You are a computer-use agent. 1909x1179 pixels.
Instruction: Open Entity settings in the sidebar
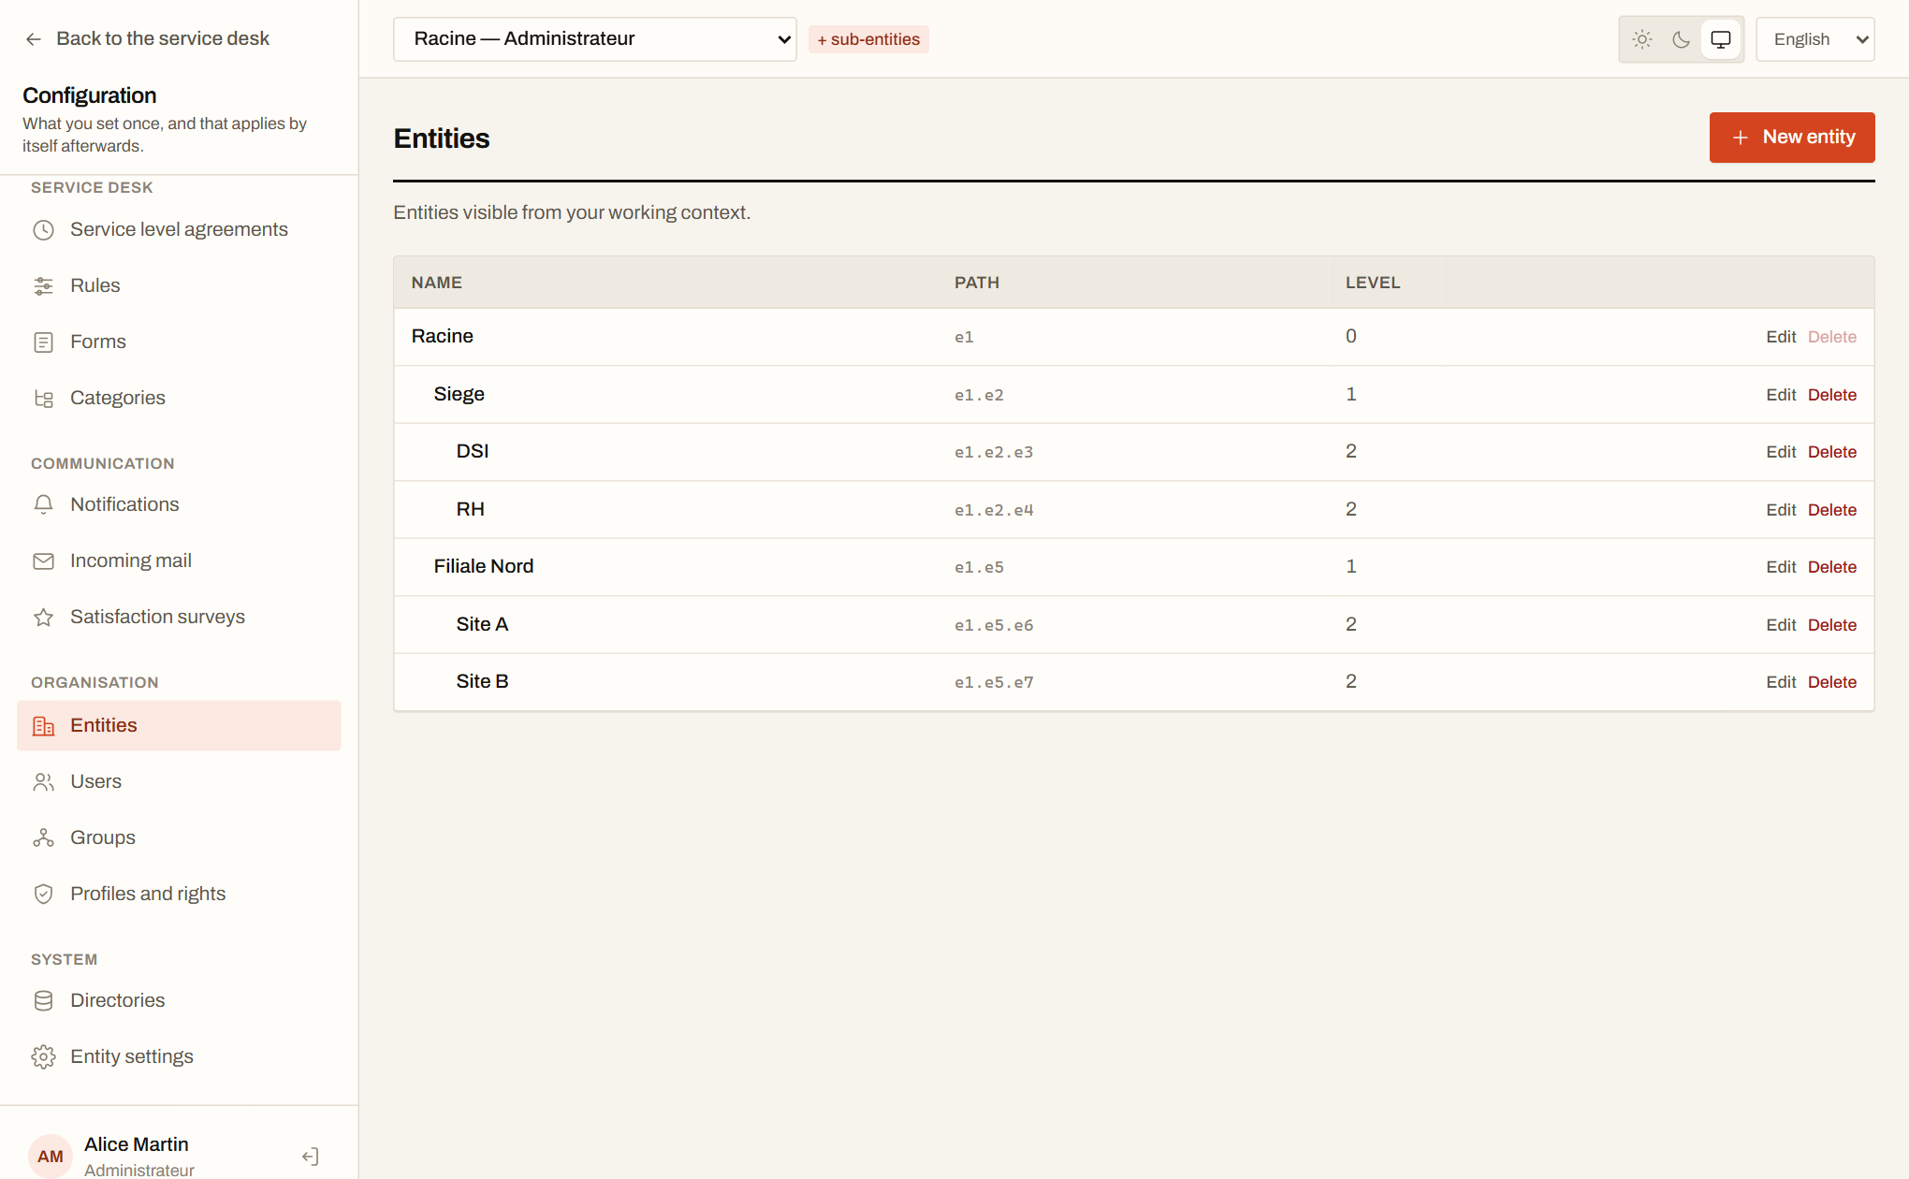click(179, 1057)
